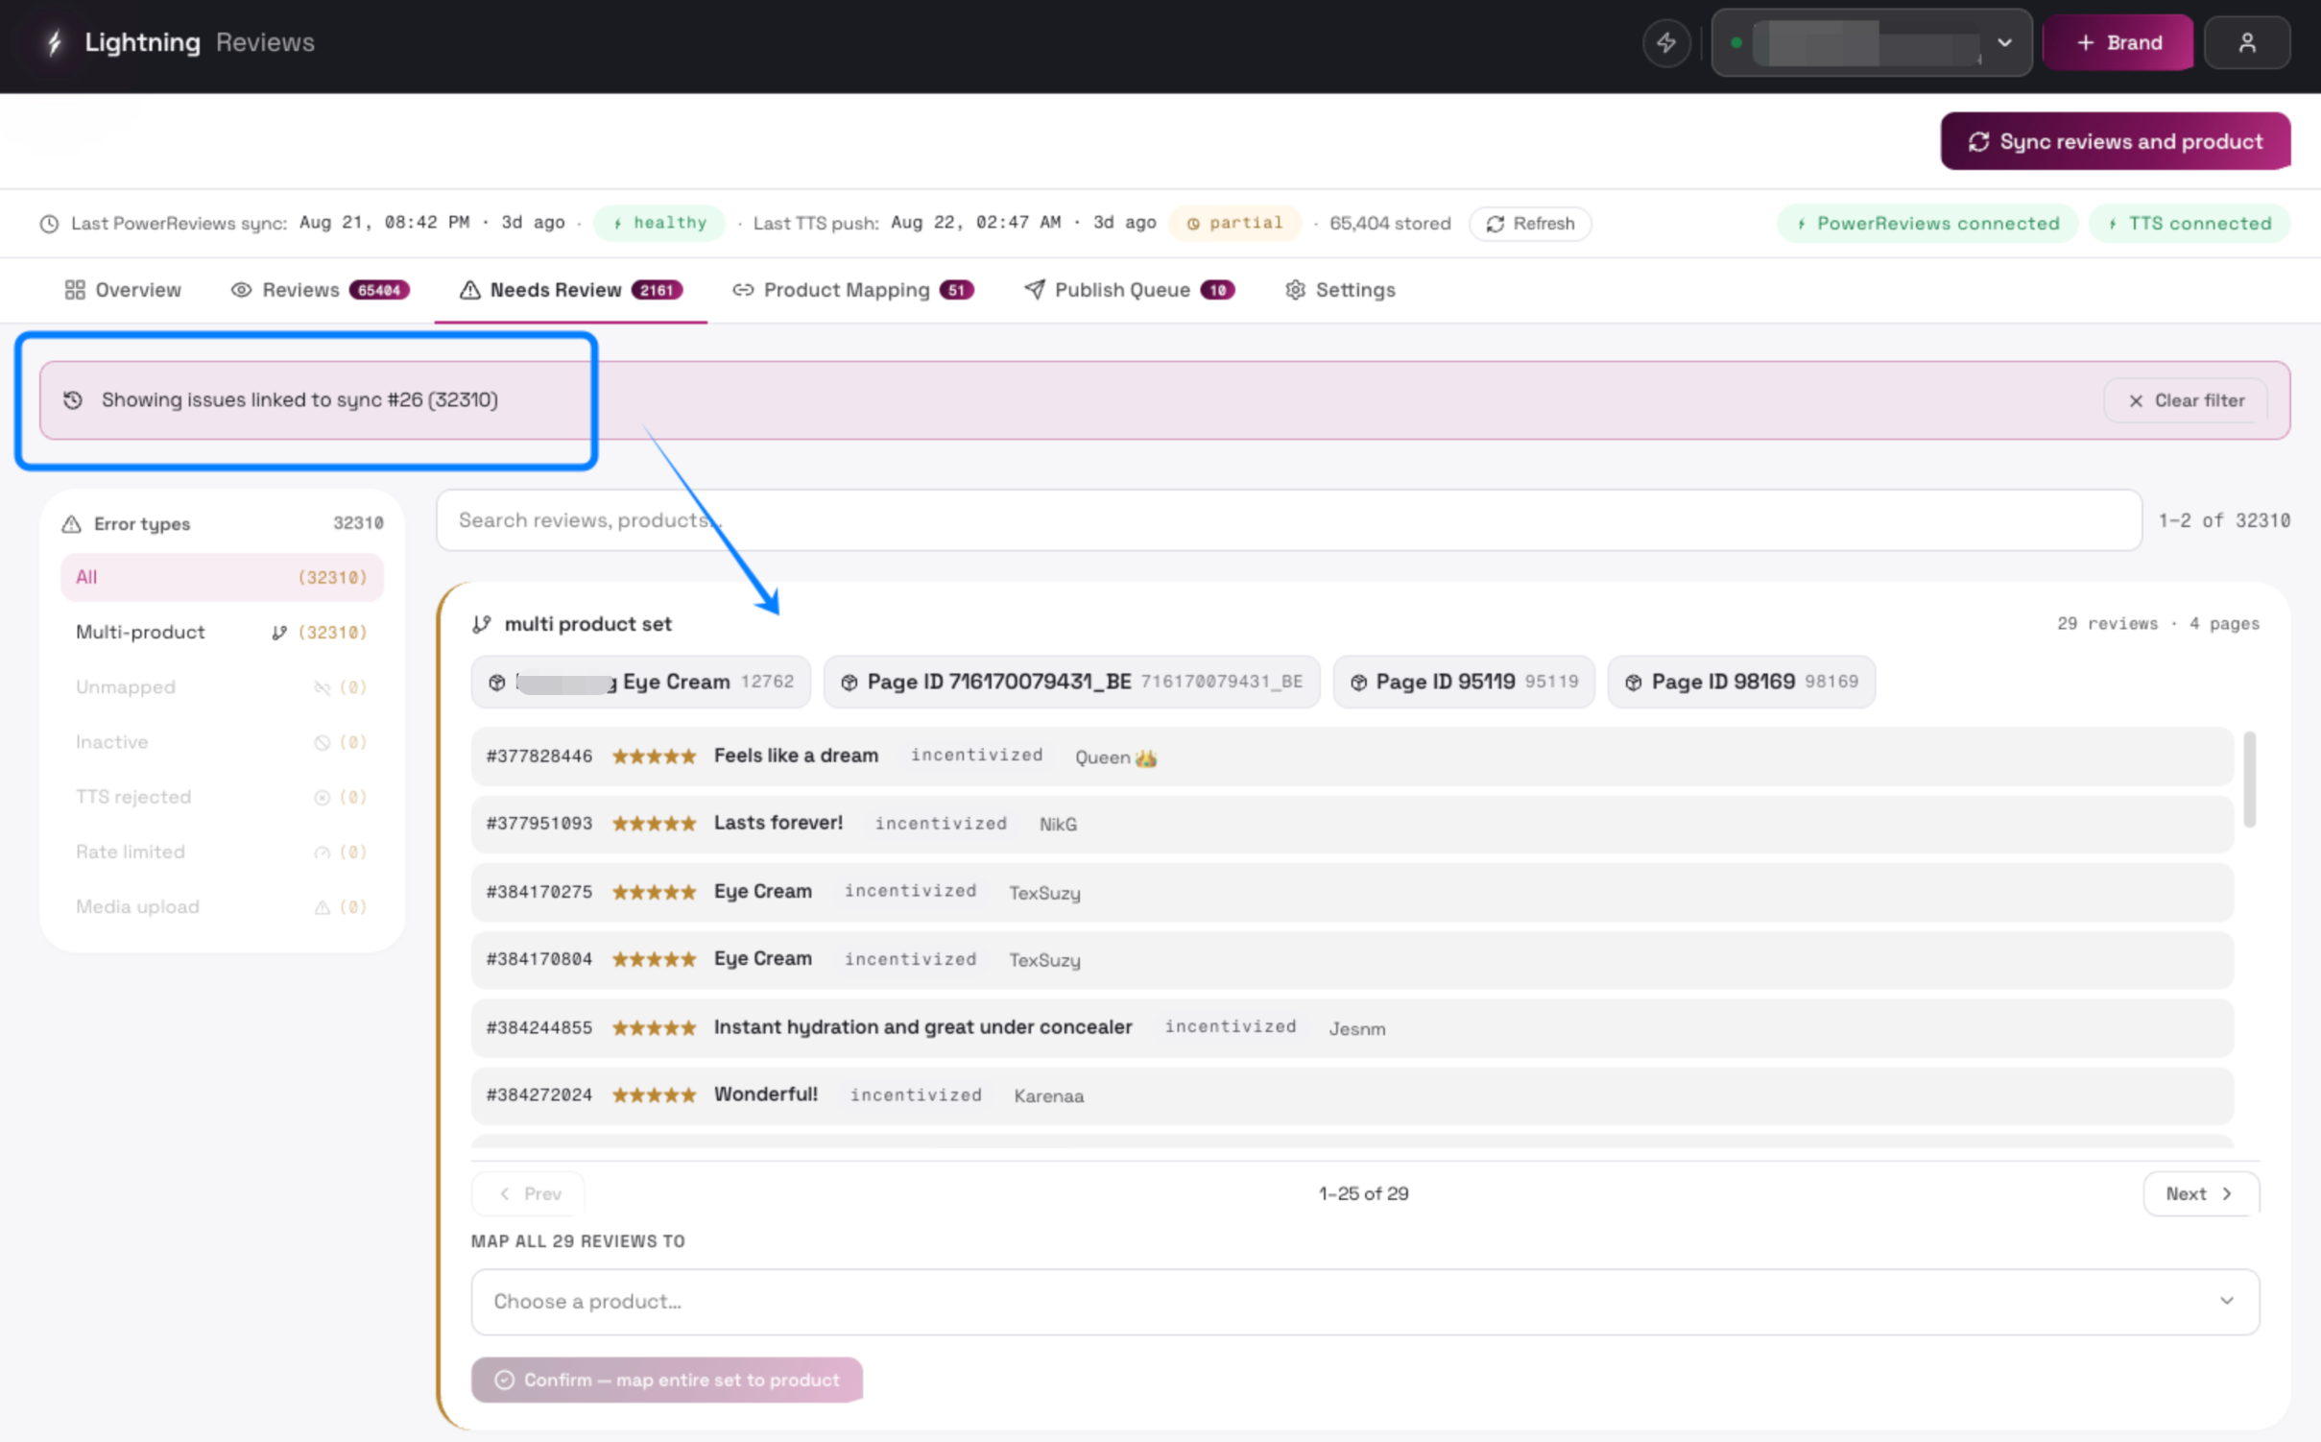Open the user profile icon button
The height and width of the screenshot is (1442, 2321).
point(2246,43)
